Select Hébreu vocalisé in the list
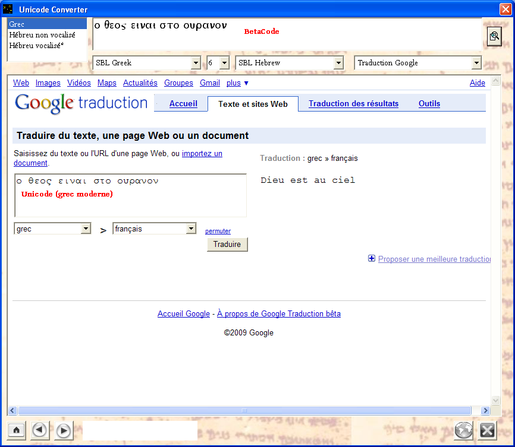Viewport: 515px width, 447px height. [47, 46]
